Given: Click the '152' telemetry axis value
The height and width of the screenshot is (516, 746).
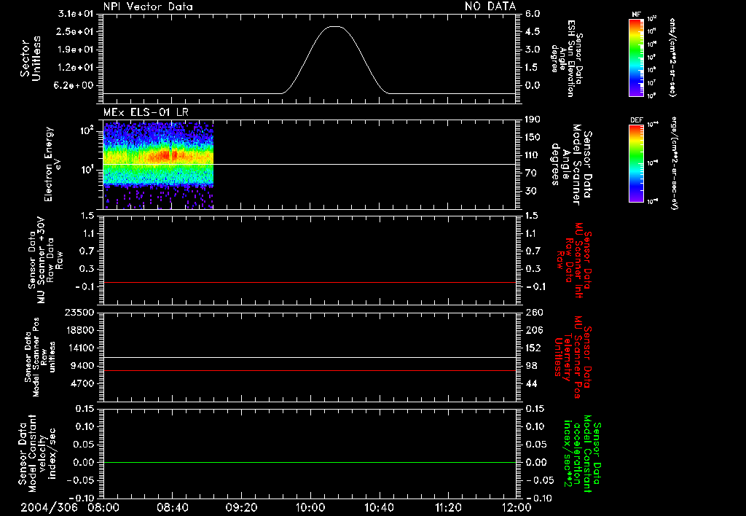Looking at the screenshot, I should [534, 348].
